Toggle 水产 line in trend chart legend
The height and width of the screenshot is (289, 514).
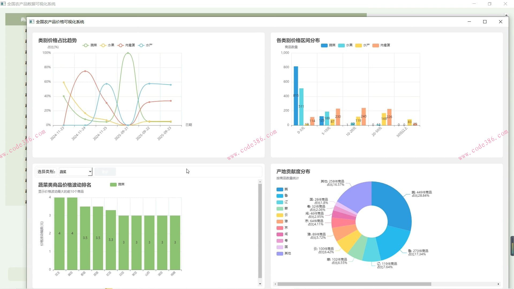tap(149, 45)
